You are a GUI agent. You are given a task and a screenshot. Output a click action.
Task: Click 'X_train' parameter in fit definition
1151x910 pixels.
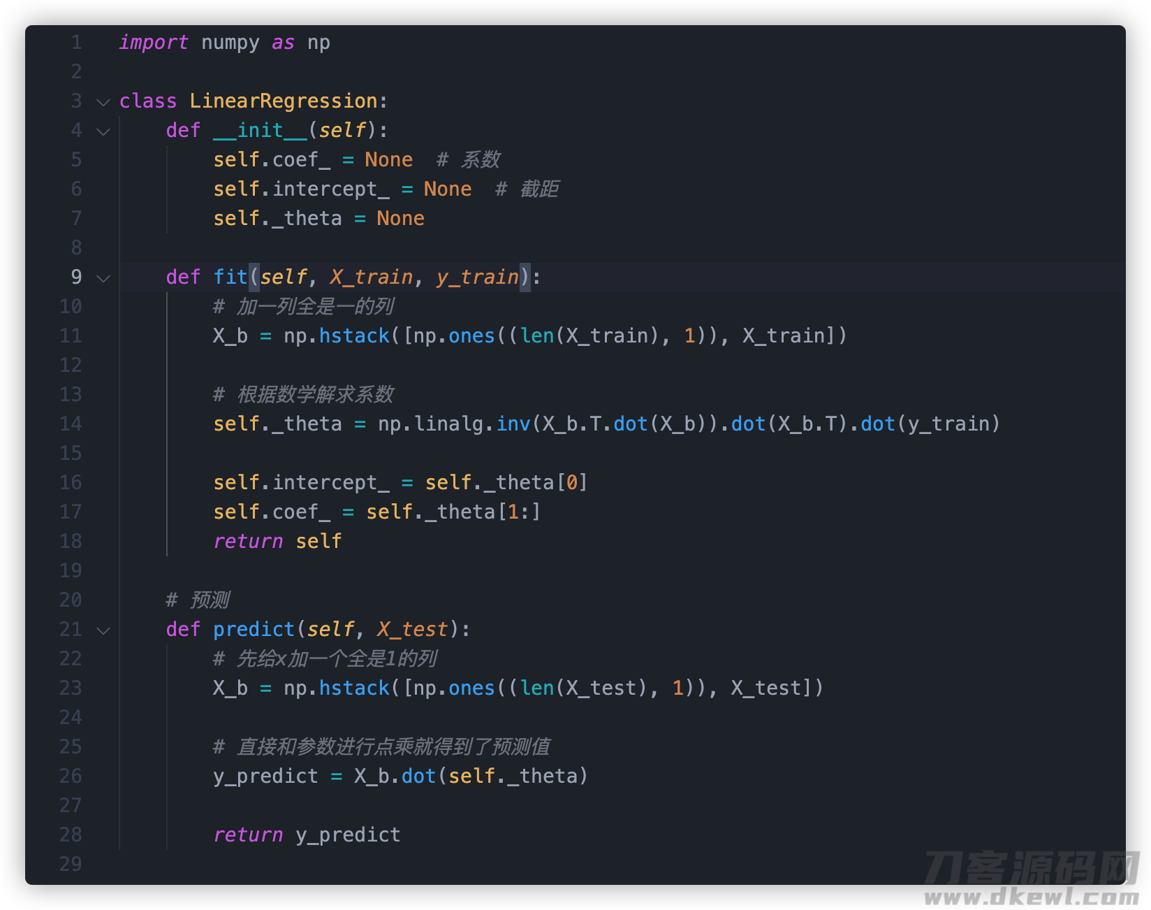372,277
